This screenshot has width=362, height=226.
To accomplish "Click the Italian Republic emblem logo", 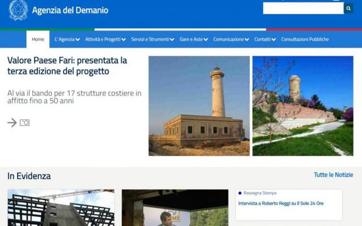I will tap(18, 10).
